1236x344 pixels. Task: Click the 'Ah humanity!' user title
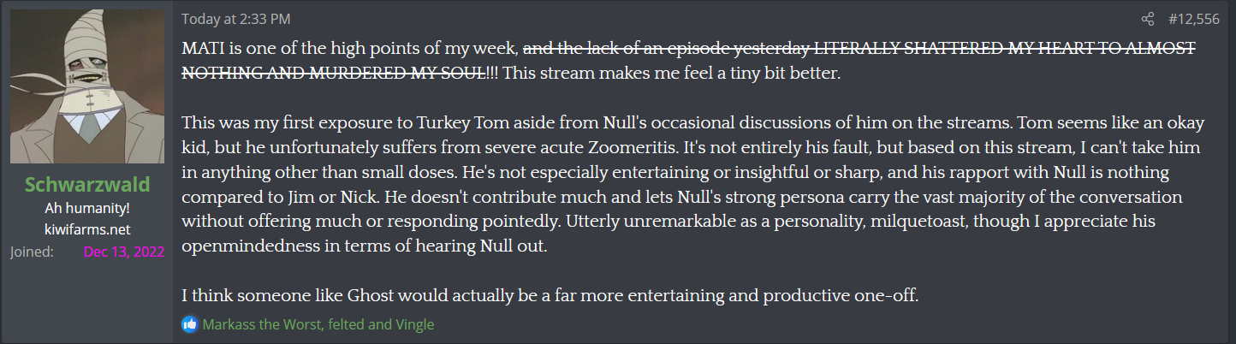click(87, 209)
